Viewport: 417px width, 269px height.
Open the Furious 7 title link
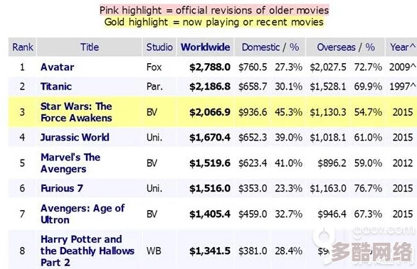click(62, 188)
